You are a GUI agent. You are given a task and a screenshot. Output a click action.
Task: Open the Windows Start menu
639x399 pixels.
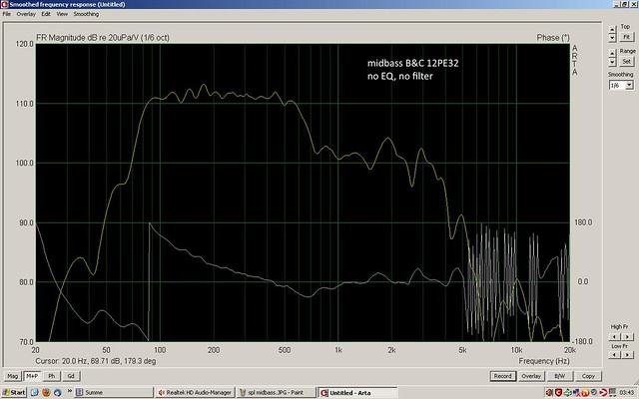(14, 392)
